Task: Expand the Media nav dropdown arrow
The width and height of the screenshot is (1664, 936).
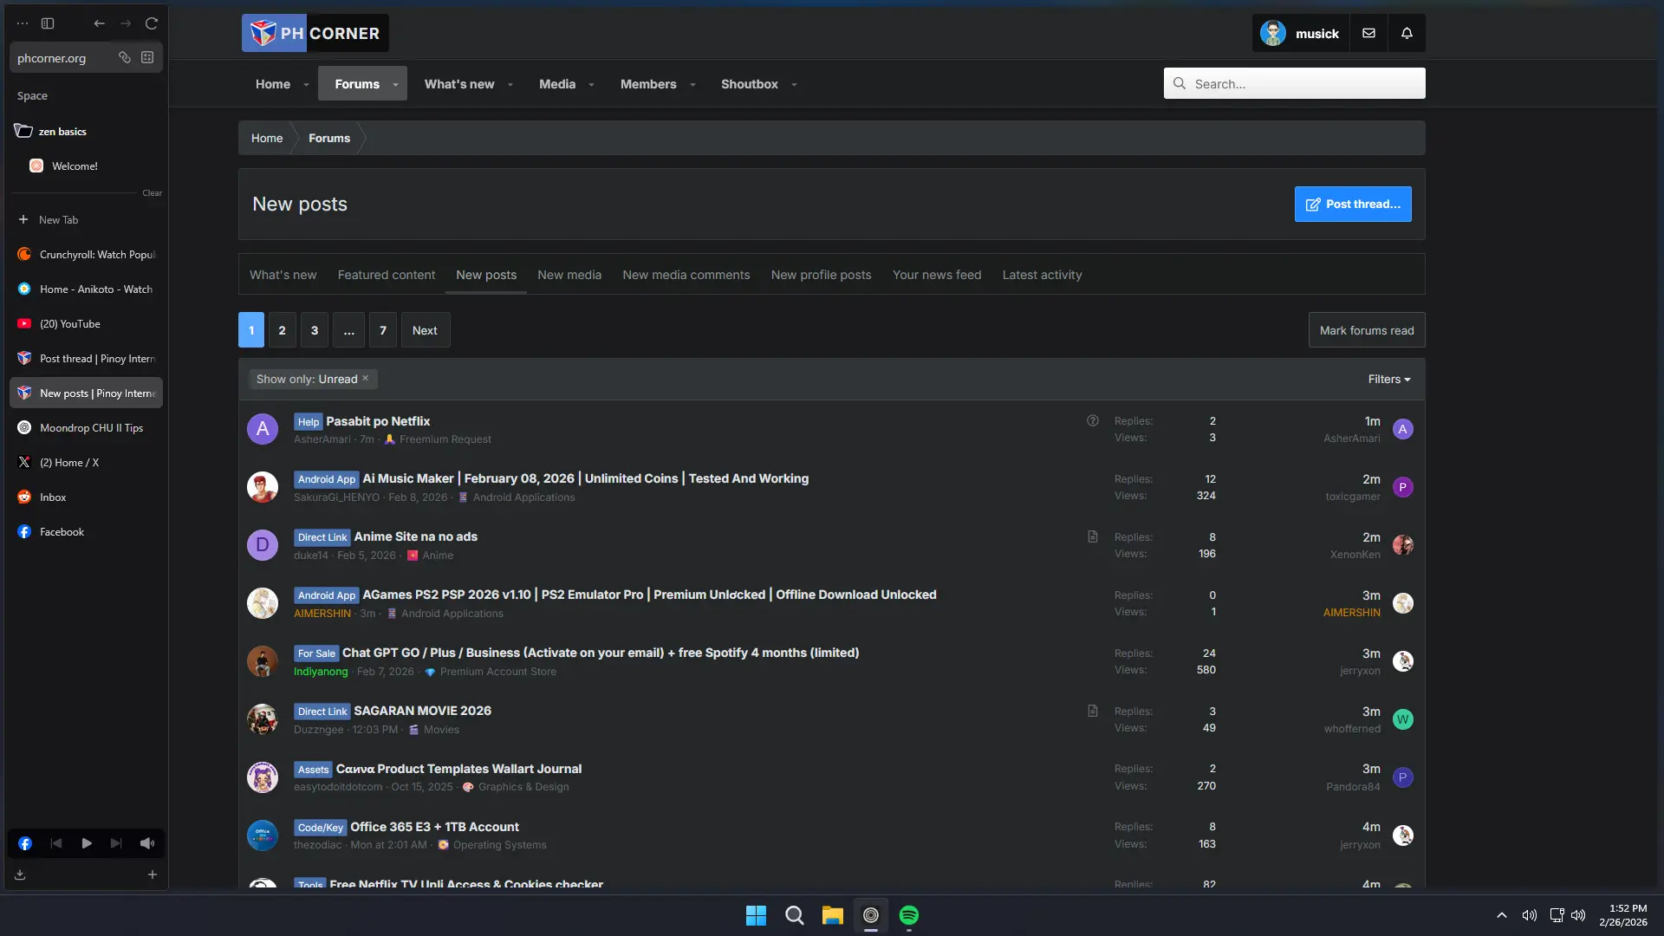Action: pyautogui.click(x=592, y=85)
